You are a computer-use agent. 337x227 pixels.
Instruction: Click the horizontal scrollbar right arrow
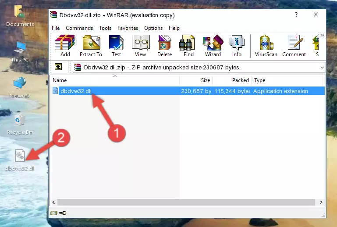click(x=321, y=202)
